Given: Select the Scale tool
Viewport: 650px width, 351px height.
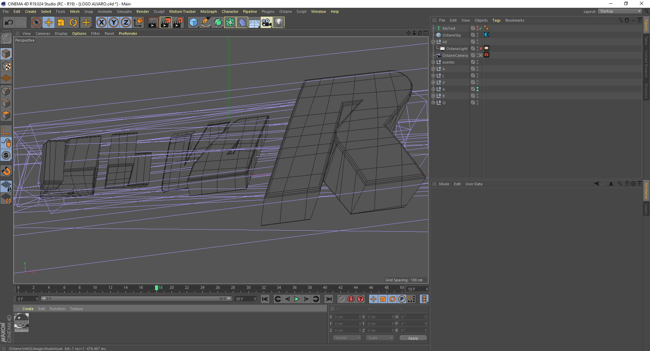Looking at the screenshot, I should pos(61,23).
